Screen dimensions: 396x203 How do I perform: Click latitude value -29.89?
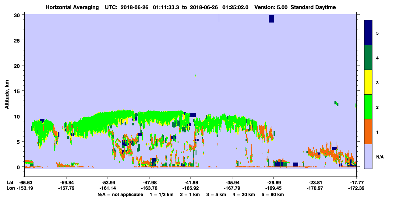pos(273,183)
